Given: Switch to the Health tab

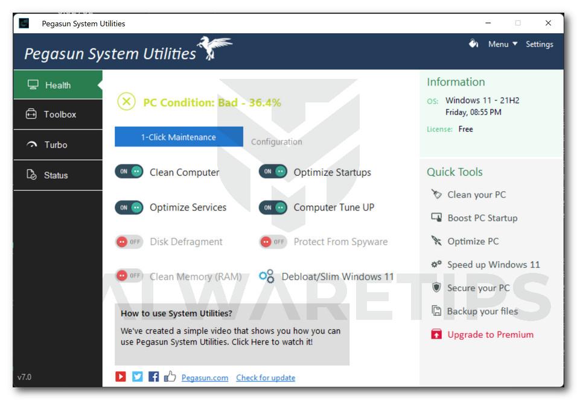Looking at the screenshot, I should pos(58,85).
